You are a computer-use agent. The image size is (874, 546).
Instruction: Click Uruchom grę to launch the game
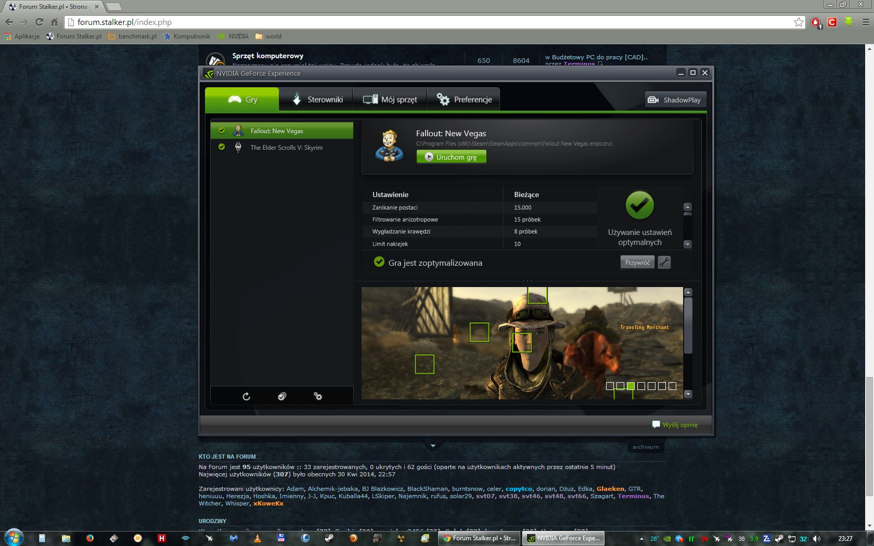click(x=451, y=157)
